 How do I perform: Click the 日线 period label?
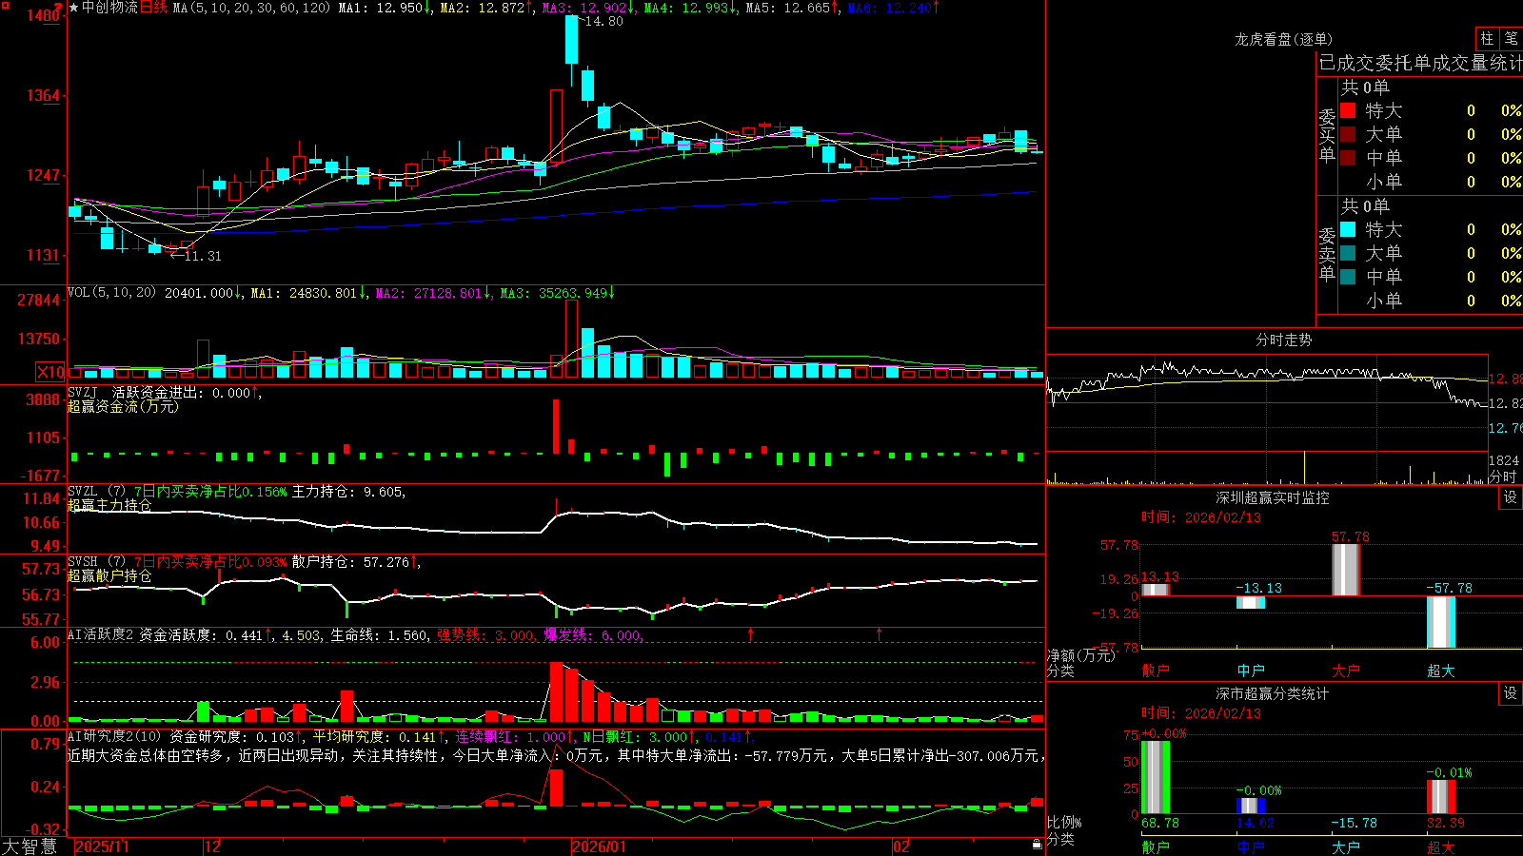tap(153, 8)
